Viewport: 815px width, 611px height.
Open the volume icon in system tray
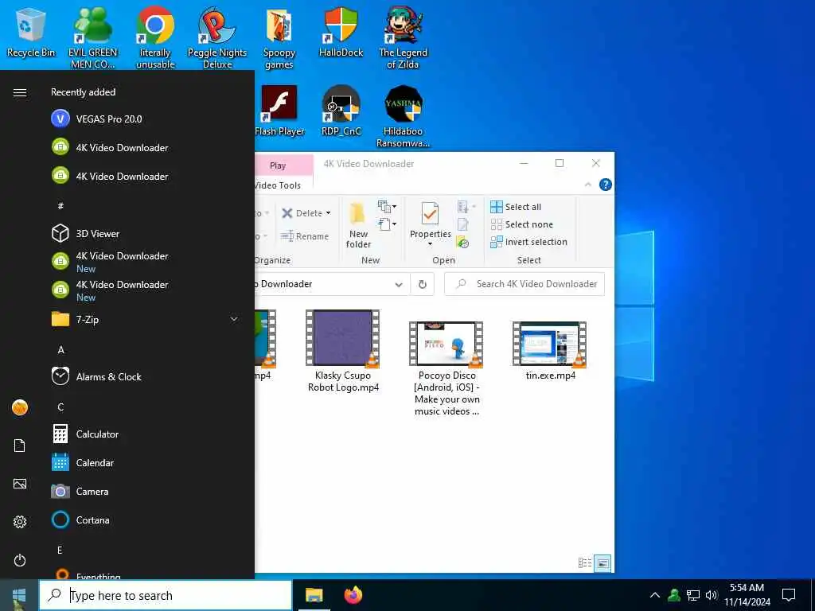(712, 595)
